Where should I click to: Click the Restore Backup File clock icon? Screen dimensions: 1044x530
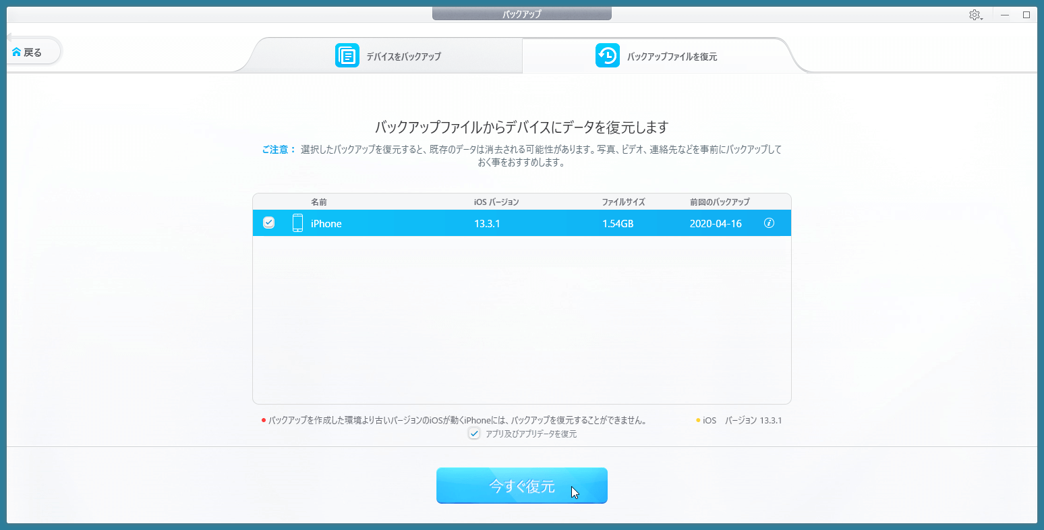608,55
